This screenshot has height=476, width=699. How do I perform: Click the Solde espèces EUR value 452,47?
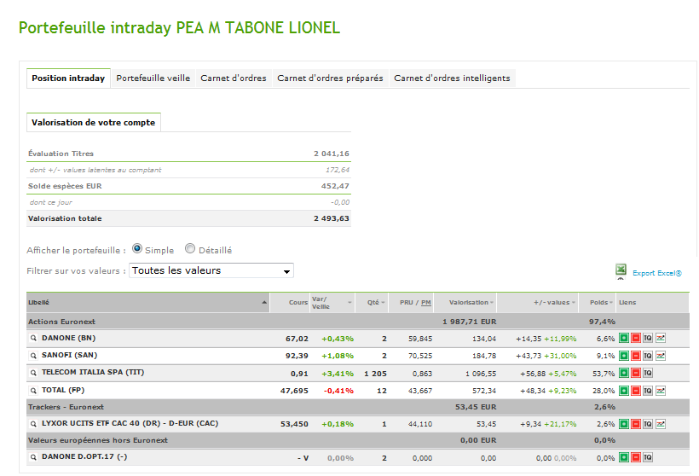point(335,186)
